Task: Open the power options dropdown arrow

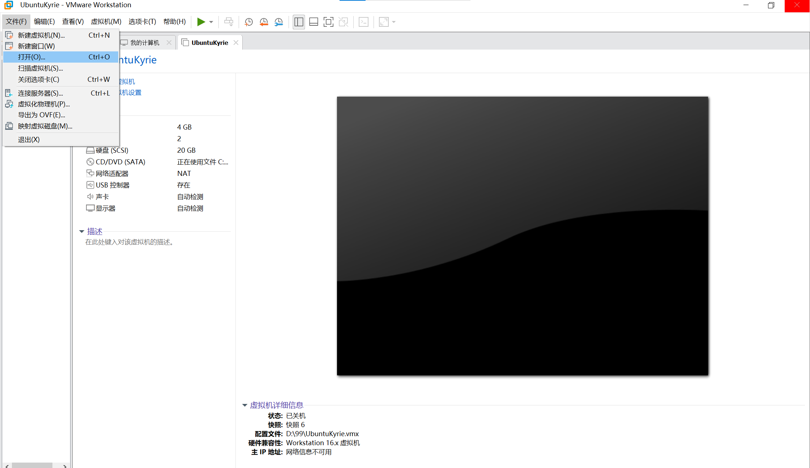Action: coord(211,22)
